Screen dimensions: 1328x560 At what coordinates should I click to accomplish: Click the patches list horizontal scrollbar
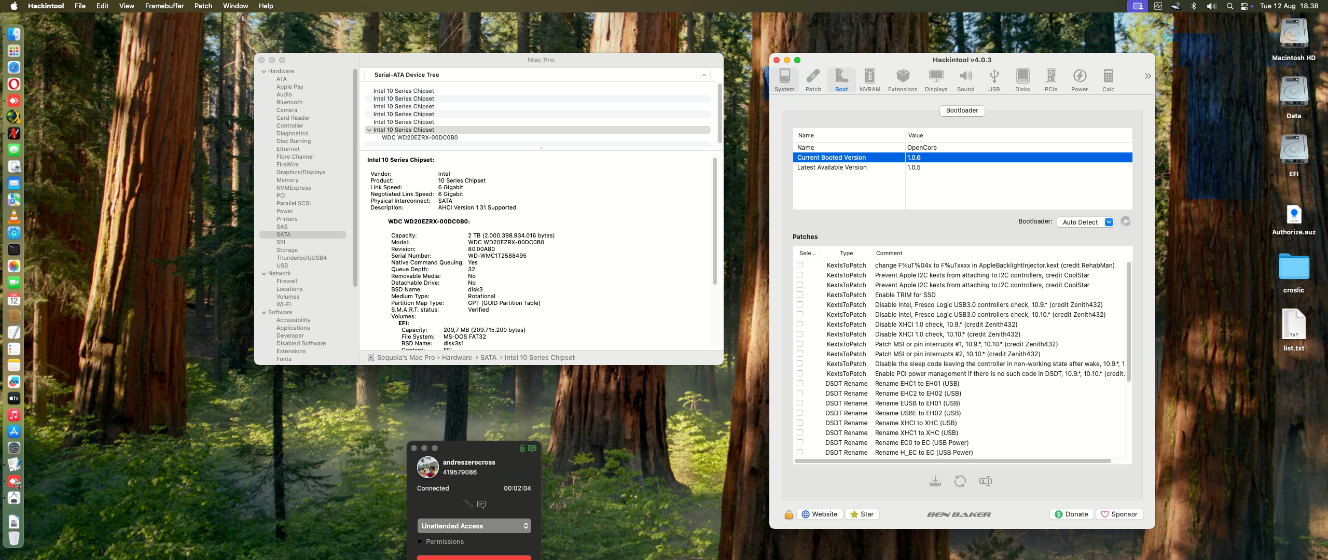[x=952, y=461]
